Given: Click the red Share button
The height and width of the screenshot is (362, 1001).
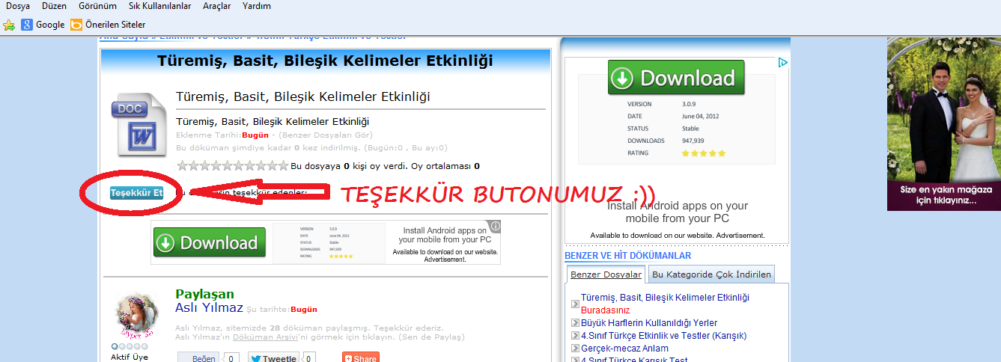Looking at the screenshot, I should pos(360,358).
